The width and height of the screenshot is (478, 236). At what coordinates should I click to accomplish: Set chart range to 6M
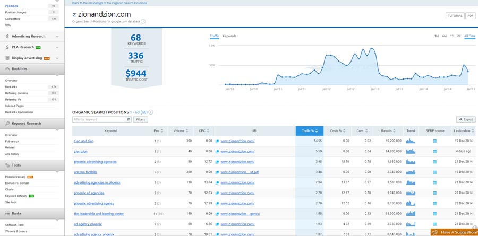coord(445,36)
